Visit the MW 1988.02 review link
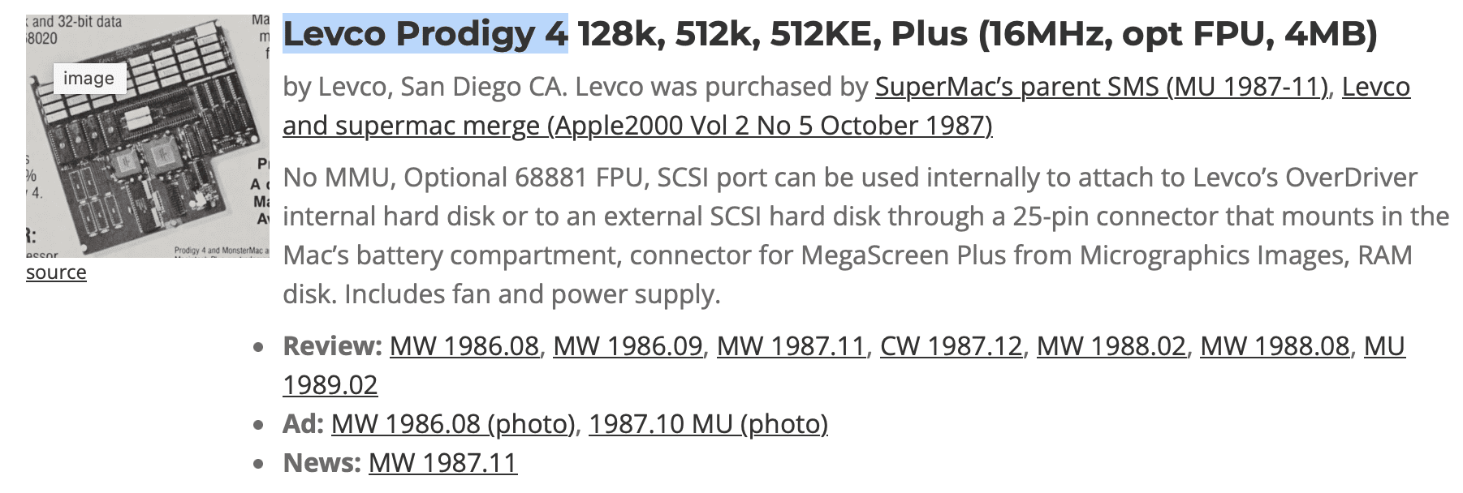1463x493 pixels. click(x=1111, y=346)
